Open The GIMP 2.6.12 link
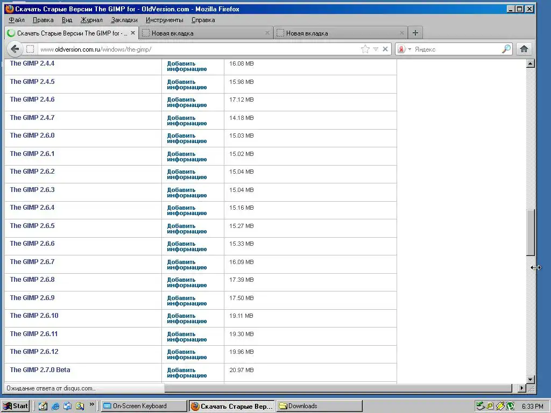This screenshot has width=551, height=413. click(34, 352)
